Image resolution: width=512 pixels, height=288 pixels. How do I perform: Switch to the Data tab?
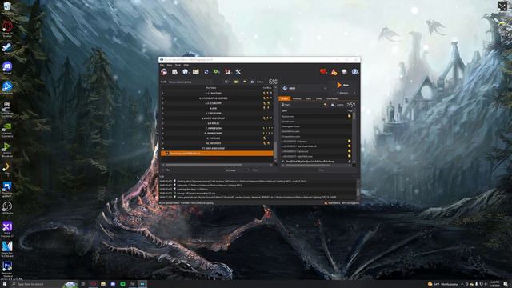coord(308,98)
